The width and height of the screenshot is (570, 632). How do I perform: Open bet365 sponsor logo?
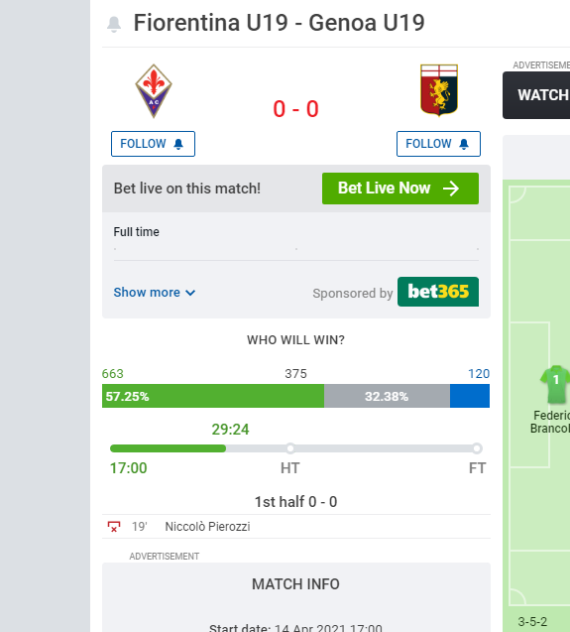438,292
